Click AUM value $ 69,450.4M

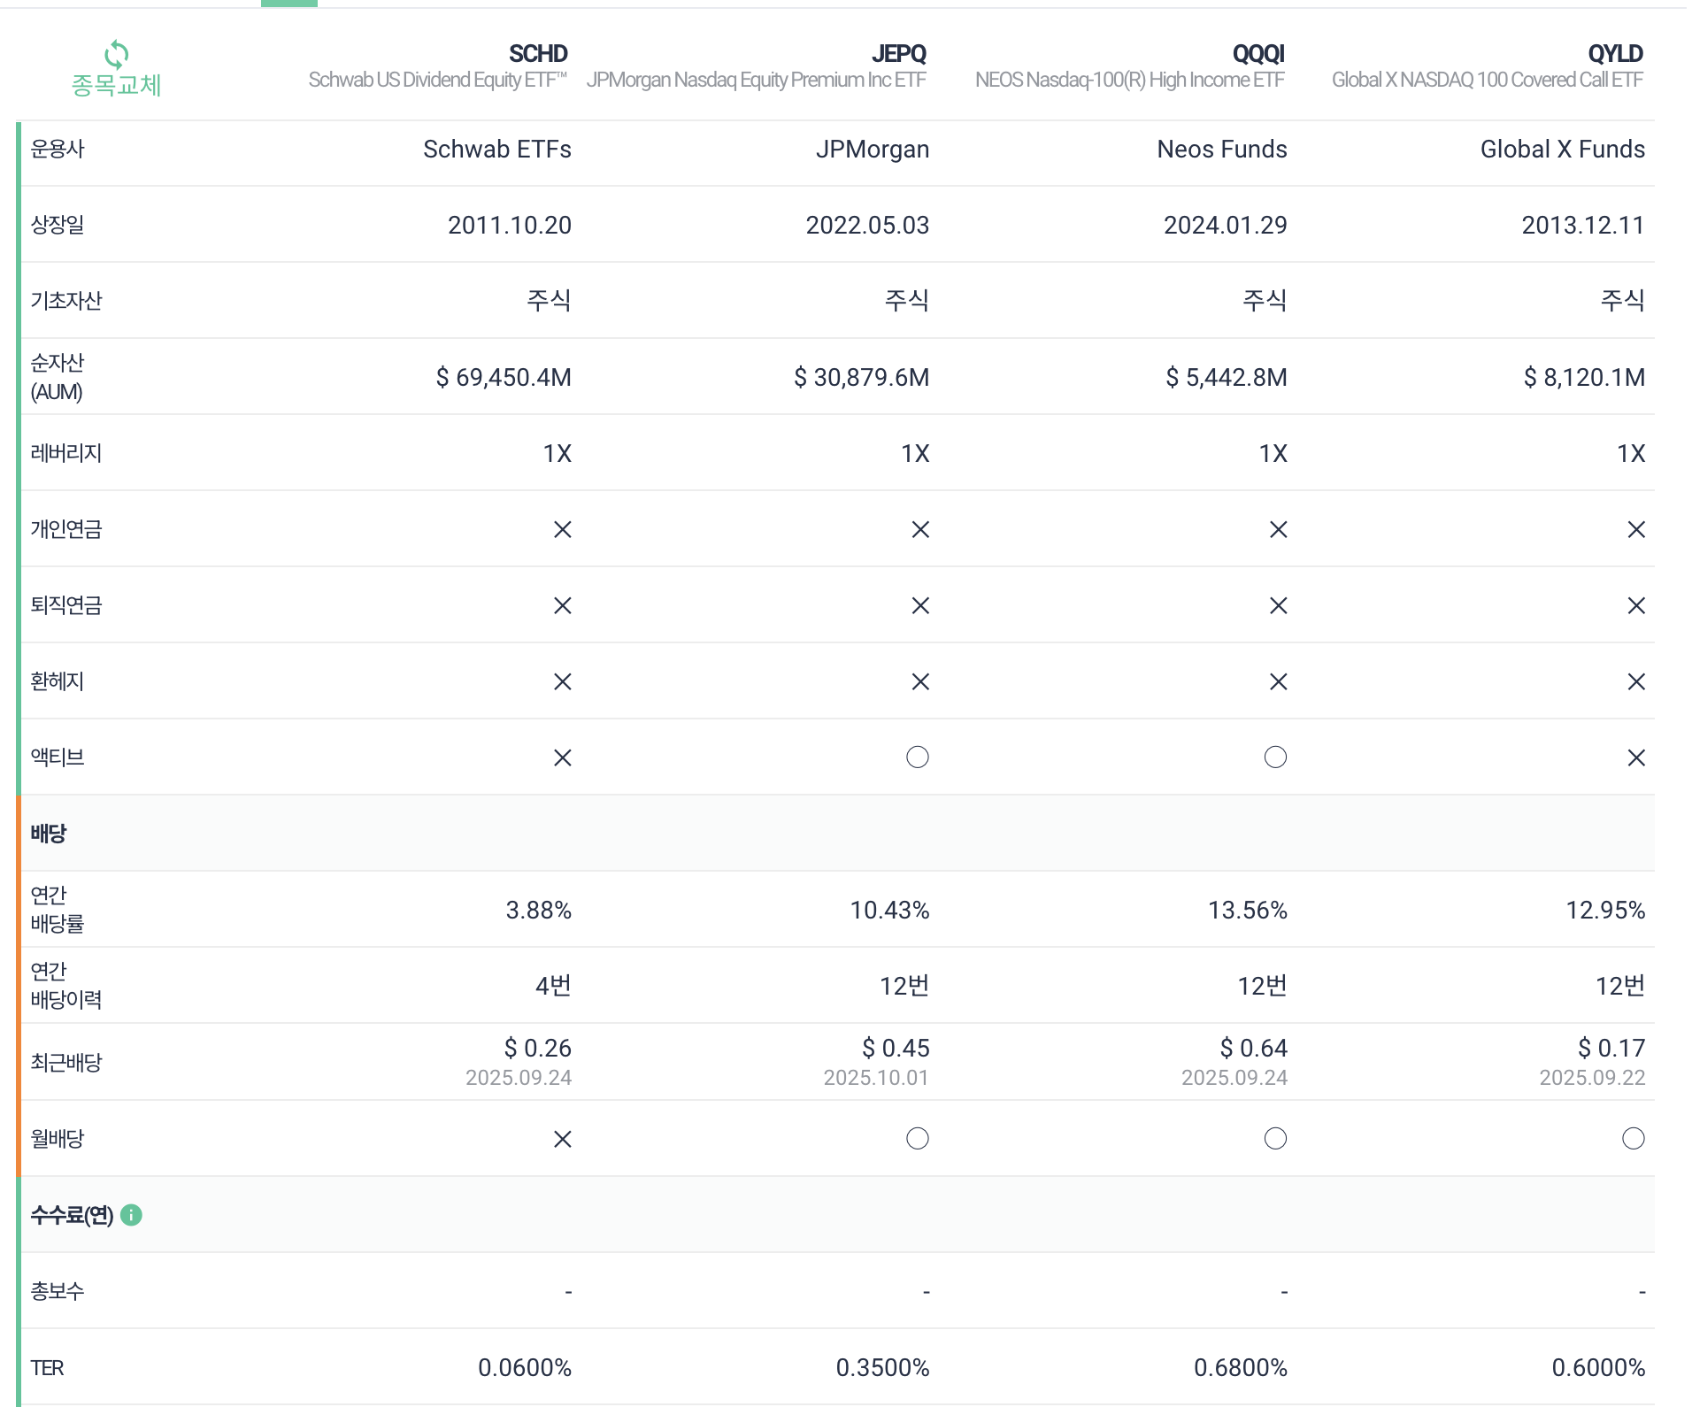503,377
